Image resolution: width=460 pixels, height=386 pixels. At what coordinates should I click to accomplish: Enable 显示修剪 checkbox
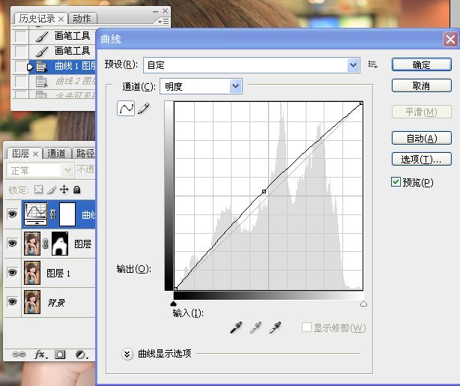306,327
